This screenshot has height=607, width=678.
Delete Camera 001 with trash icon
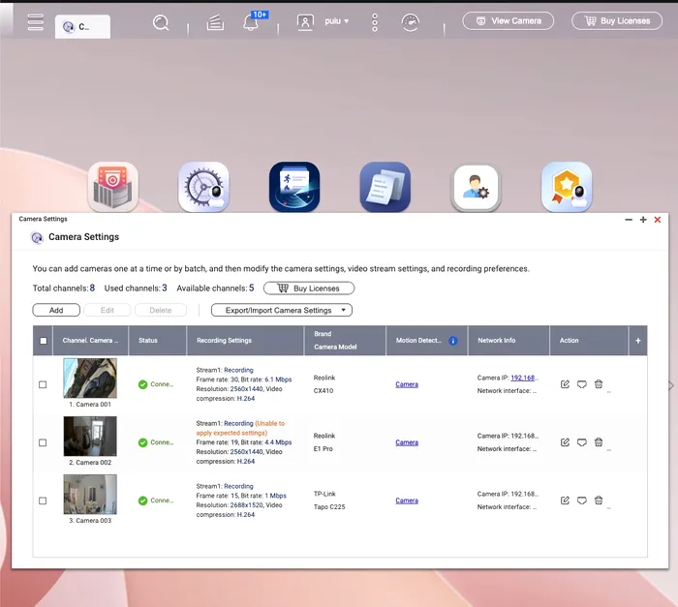pos(599,384)
